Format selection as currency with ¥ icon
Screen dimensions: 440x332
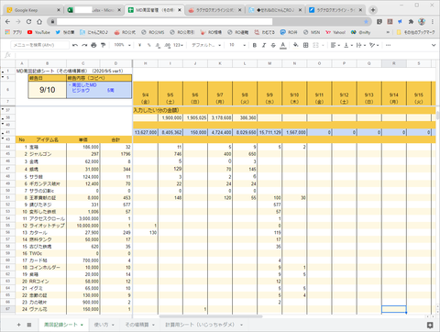(x=139, y=45)
